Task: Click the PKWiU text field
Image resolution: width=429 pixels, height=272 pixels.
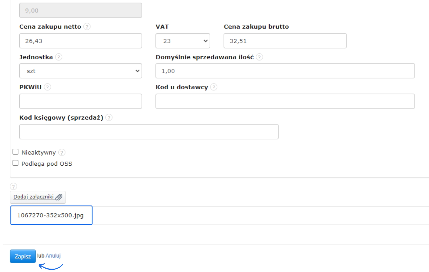Action: pos(81,101)
